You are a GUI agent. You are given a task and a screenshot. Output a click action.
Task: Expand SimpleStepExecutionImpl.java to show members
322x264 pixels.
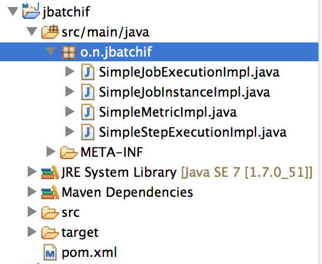click(x=70, y=131)
